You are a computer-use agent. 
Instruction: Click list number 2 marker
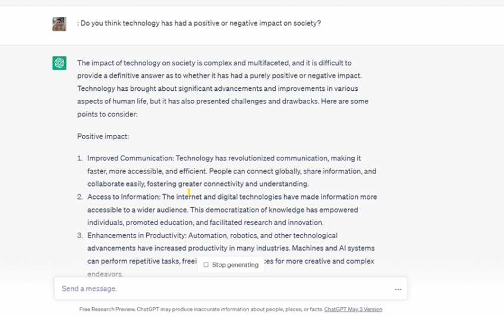(x=80, y=197)
